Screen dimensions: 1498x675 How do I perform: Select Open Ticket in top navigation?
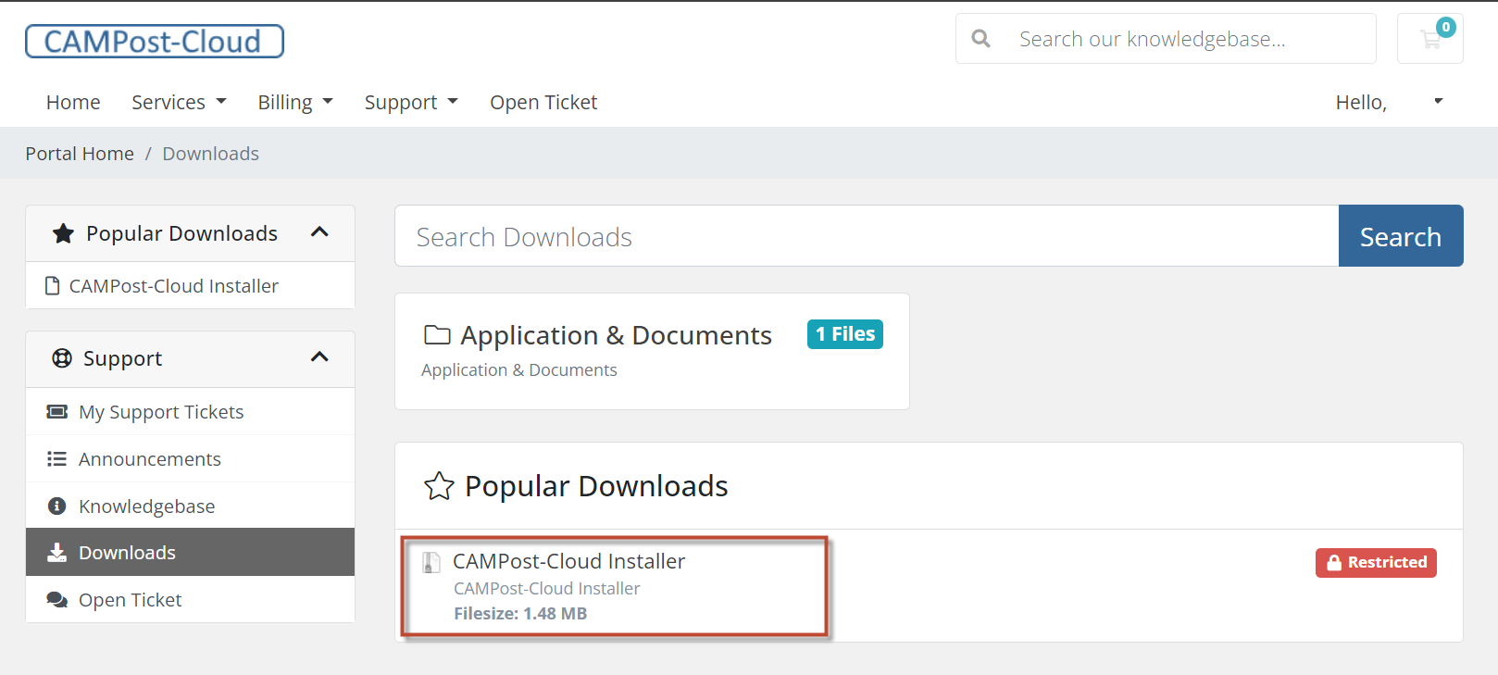[x=543, y=102]
